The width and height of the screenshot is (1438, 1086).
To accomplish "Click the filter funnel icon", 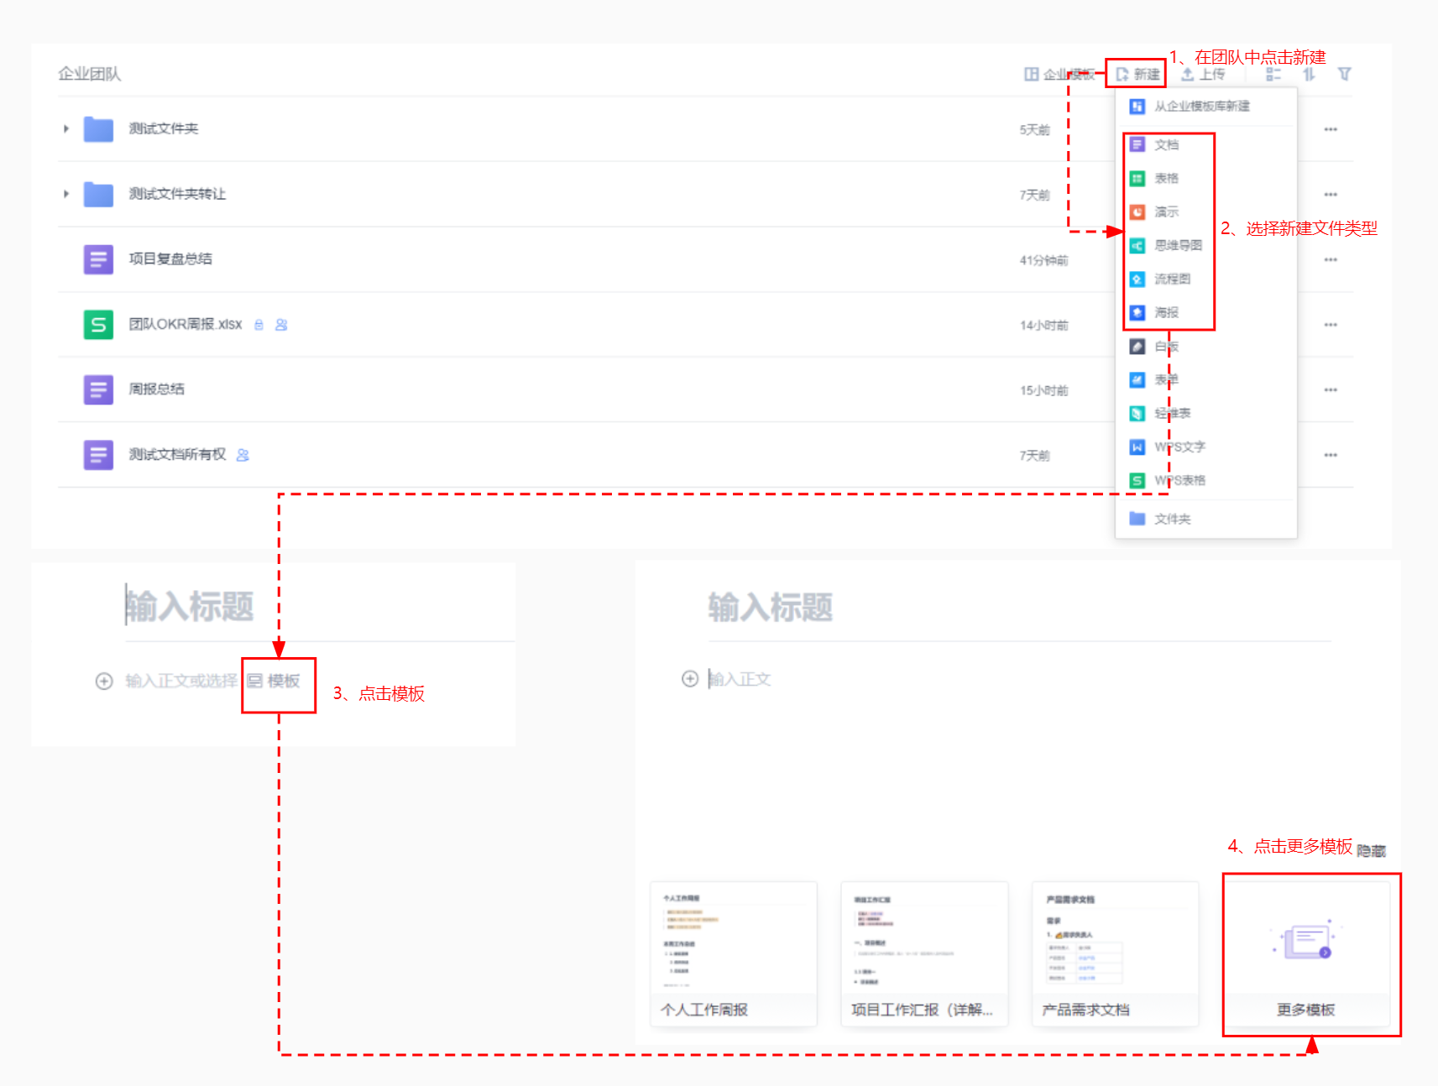I will 1344,74.
